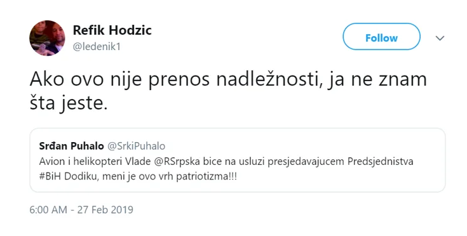Image resolution: width=467 pixels, height=236 pixels.
Task: Click the "šta jeste." line of the tweet
Action: click(69, 103)
